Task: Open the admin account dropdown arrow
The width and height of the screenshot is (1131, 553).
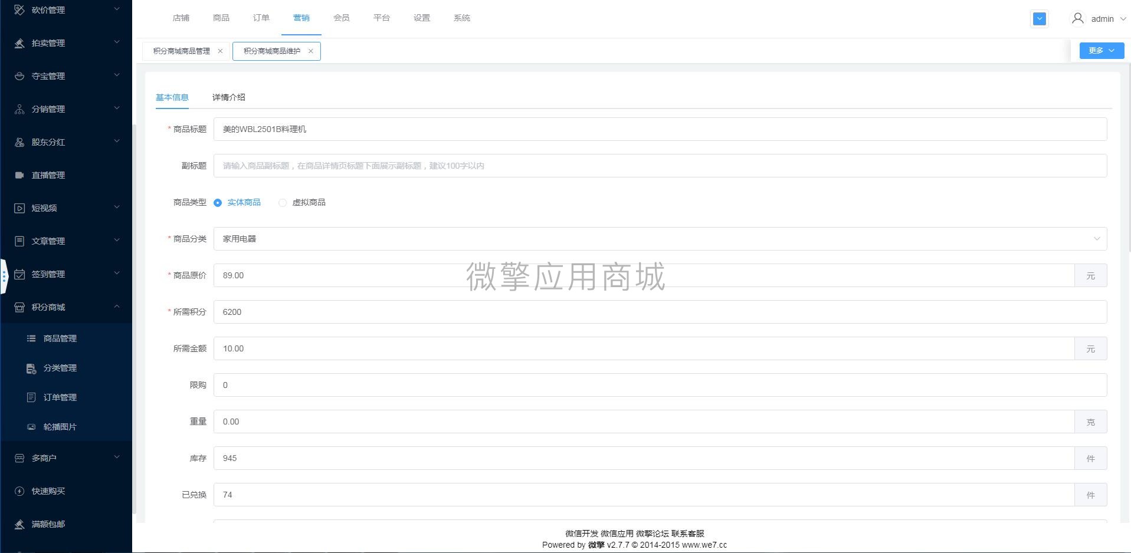Action: (x=1123, y=19)
